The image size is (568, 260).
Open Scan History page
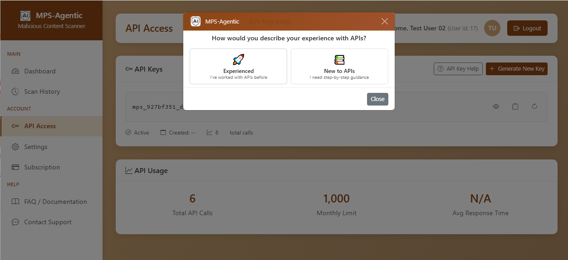click(x=51, y=91)
